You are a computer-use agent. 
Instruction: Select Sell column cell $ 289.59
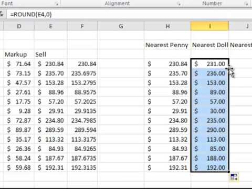pos(50,130)
